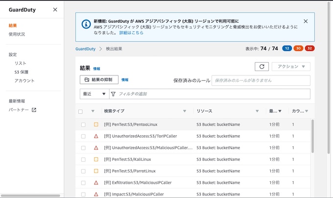Sort by カウ... count column arrow
Viewport: 333px width, 198px height.
click(x=307, y=111)
